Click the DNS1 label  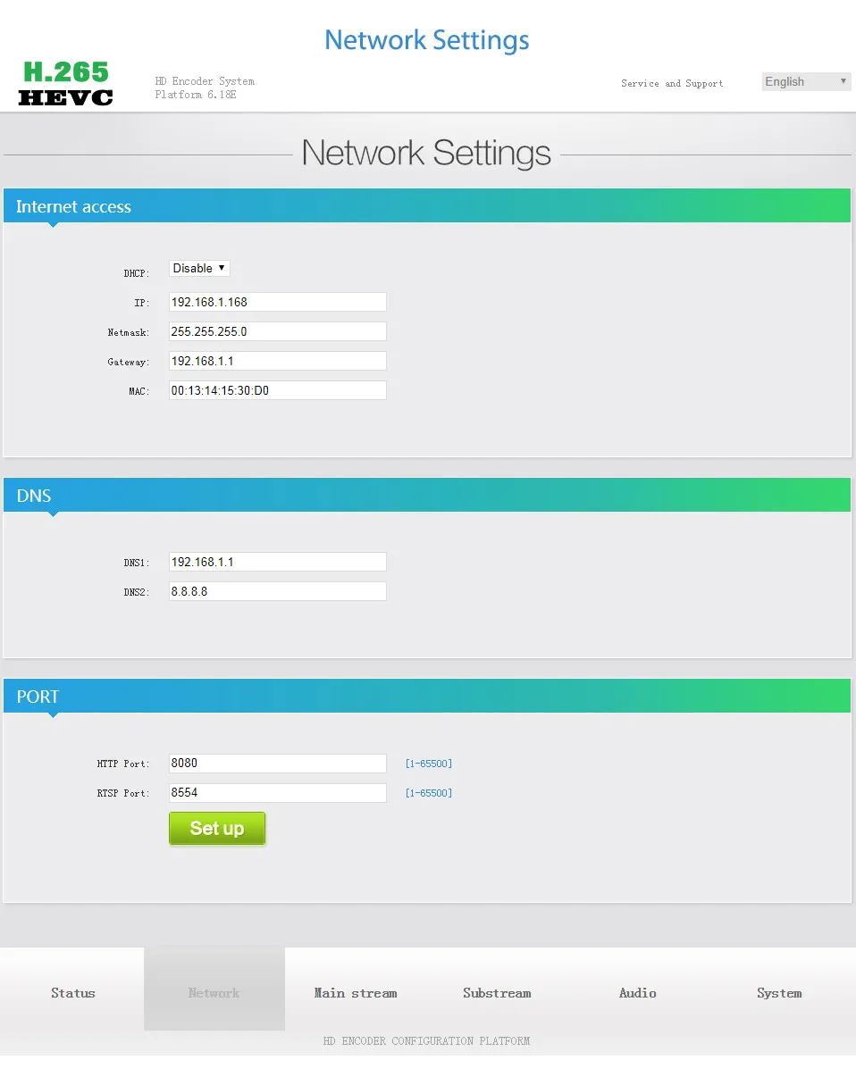[137, 563]
